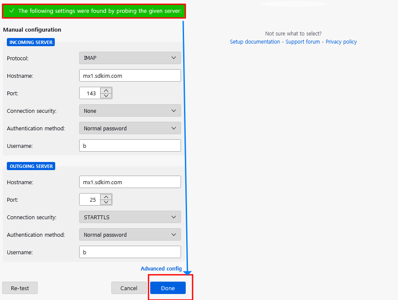
Task: Click the OUTGOING SERVER section label
Action: point(31,166)
